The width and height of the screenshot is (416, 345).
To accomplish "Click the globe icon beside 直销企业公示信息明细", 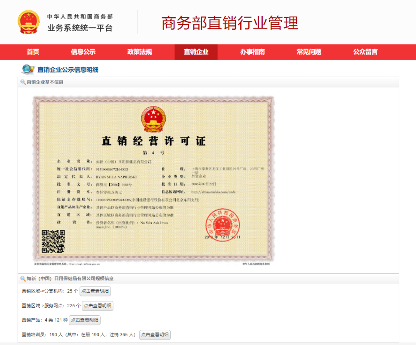I will pos(28,69).
